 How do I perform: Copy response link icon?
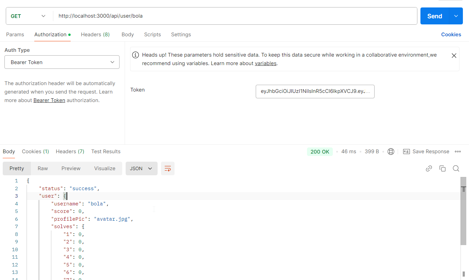pyautogui.click(x=429, y=168)
